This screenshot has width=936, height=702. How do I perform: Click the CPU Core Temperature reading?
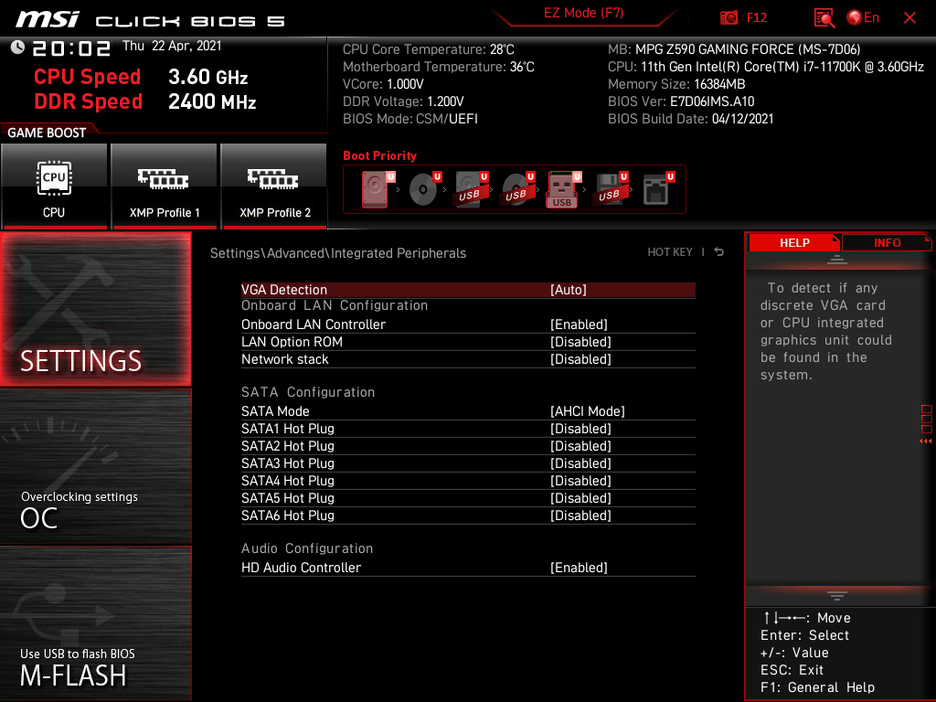point(428,49)
